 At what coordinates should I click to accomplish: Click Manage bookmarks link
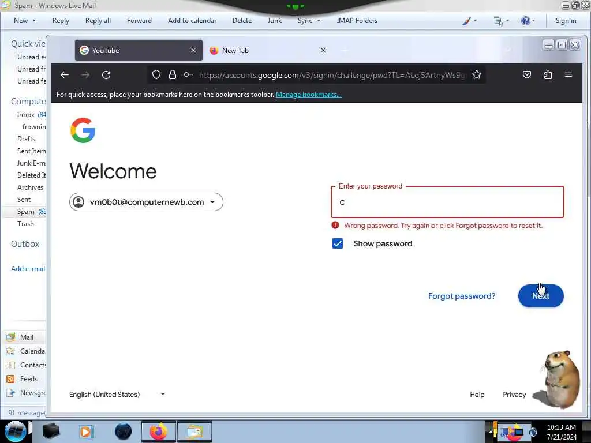pyautogui.click(x=308, y=95)
